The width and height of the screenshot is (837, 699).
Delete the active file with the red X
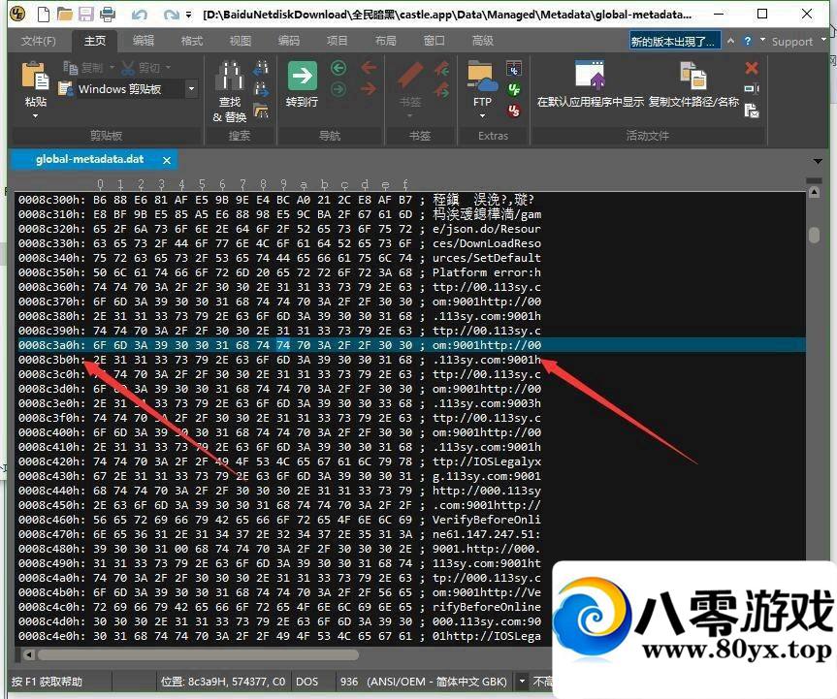click(752, 68)
